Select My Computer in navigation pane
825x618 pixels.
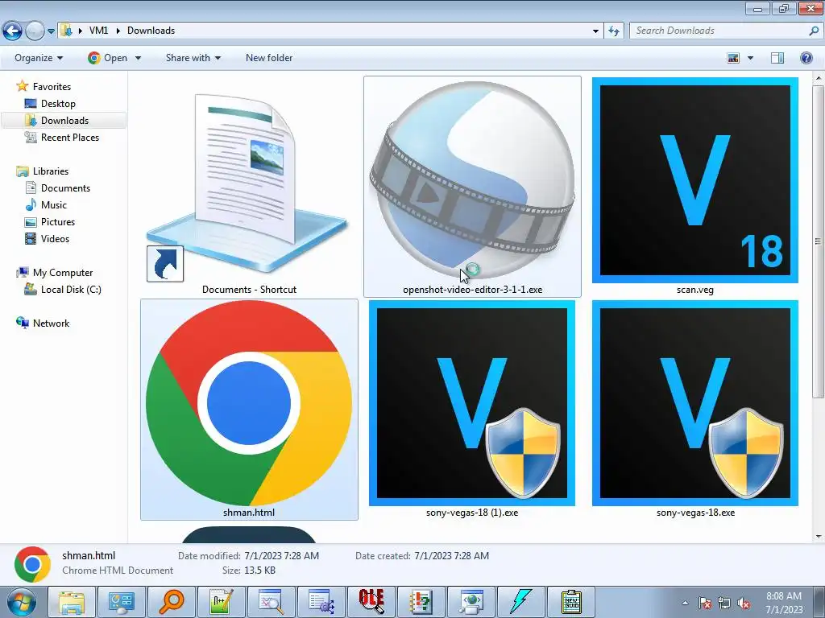pyautogui.click(x=63, y=272)
